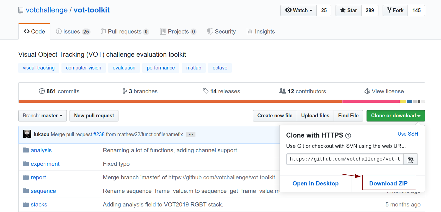Switch to the Issues tab
Viewport: 441px width, 212px height.
(73, 32)
